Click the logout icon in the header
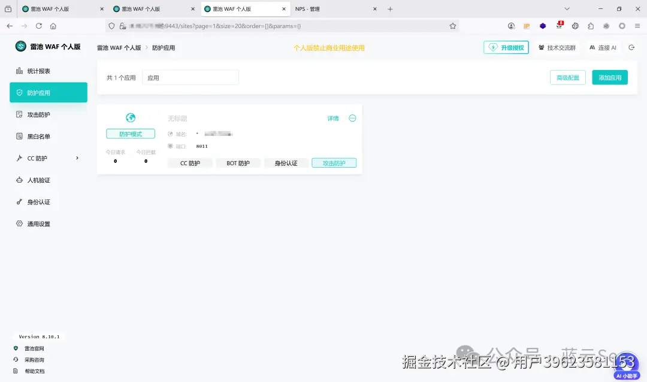Viewport: 647px width, 382px height. click(x=631, y=47)
